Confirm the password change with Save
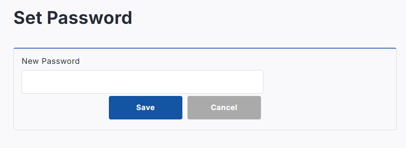The image size is (406, 148). (145, 108)
